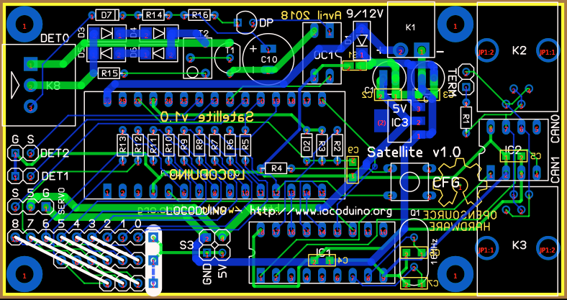Click the R2 resistor footprint
Viewport: 567px width, 300px height.
click(x=337, y=145)
